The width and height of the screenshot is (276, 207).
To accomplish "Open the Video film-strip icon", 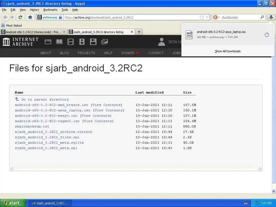I will click(71, 42).
